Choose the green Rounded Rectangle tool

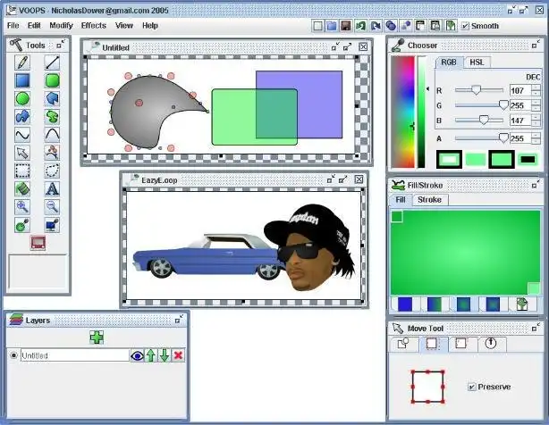pyautogui.click(x=52, y=80)
